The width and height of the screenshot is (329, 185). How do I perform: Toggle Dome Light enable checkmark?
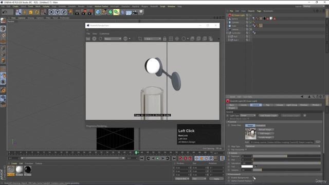(250, 15)
